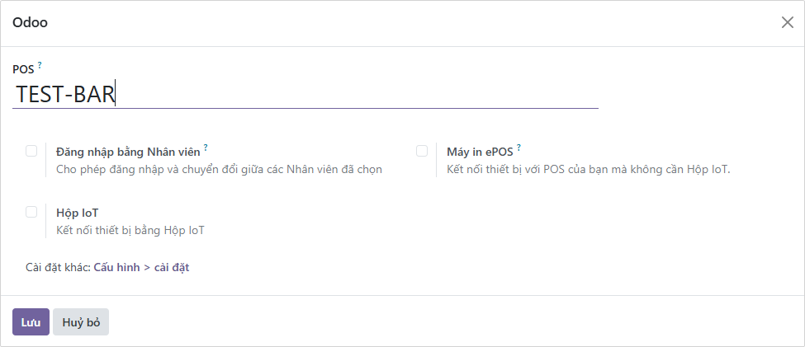Click the Kết nối thiết bị bằng Hộp IoT text
Viewport: 805px width, 347px height.
tap(130, 231)
